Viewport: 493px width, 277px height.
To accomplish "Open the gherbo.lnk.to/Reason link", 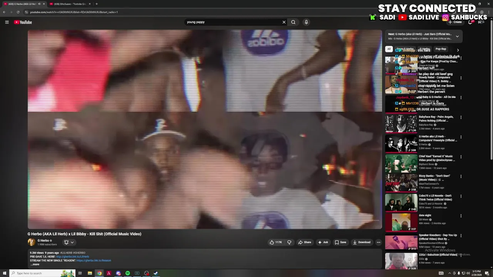I will 94,260.
